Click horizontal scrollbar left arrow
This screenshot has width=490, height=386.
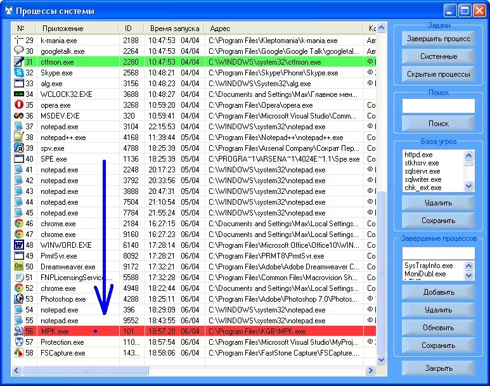(16, 370)
